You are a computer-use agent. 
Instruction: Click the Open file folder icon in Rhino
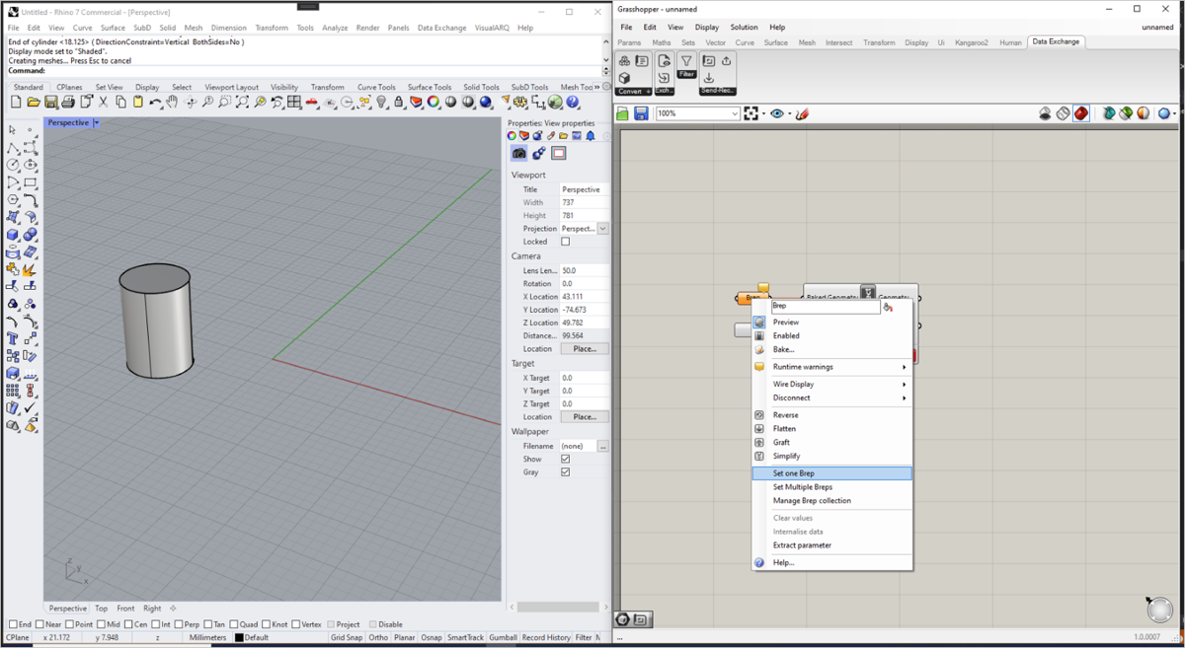coord(33,103)
